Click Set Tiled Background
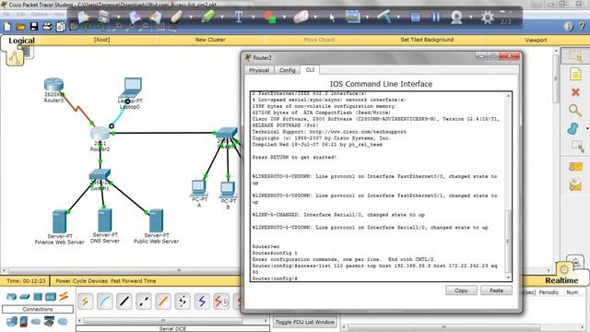This screenshot has height=332, width=590. click(427, 40)
